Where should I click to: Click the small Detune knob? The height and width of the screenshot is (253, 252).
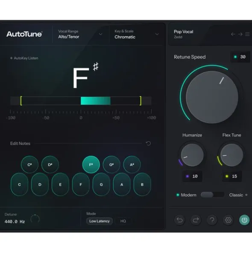tap(35, 219)
